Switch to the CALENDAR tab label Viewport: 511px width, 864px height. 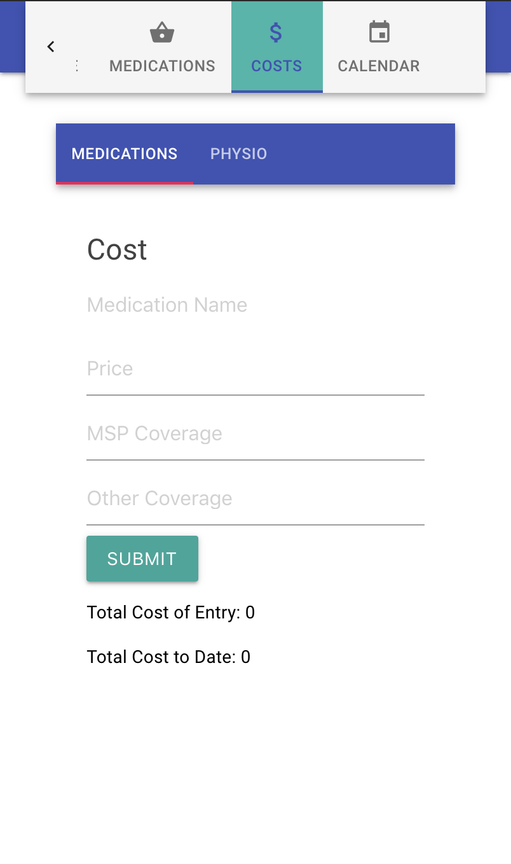(x=379, y=66)
